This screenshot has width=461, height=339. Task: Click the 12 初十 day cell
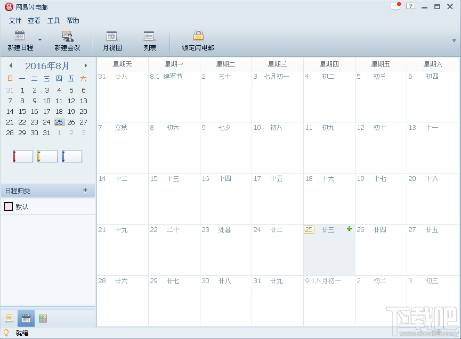(x=381, y=147)
